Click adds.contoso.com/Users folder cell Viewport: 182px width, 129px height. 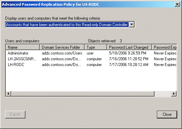62,53
